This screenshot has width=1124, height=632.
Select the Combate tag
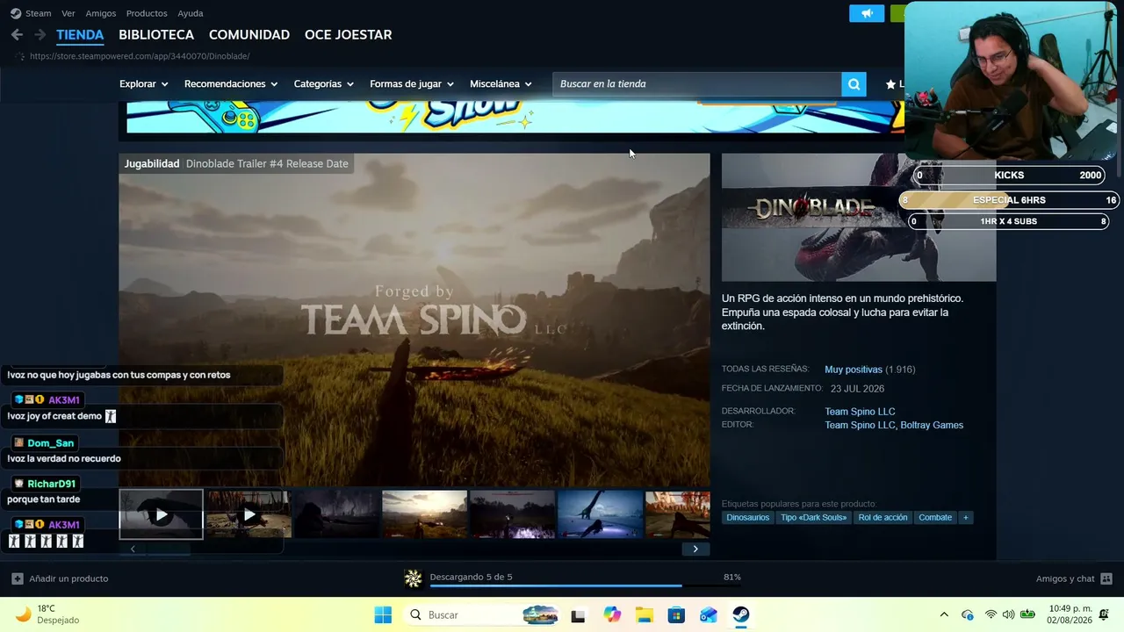click(x=935, y=518)
